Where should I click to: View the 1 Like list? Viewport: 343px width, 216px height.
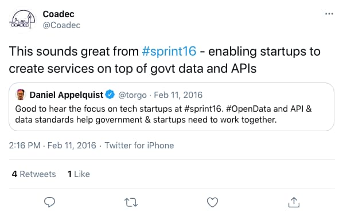79,174
